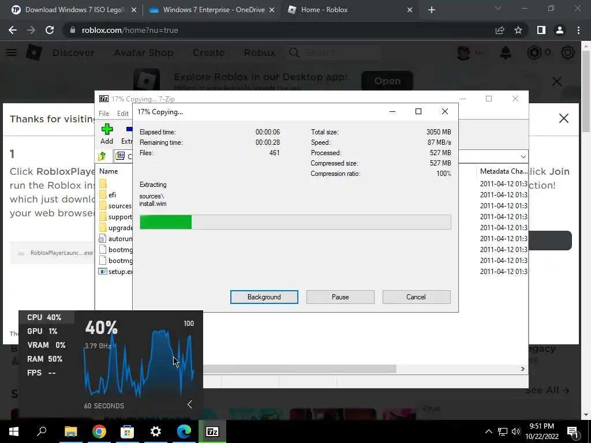Select the upgrade folder row

pos(115,227)
